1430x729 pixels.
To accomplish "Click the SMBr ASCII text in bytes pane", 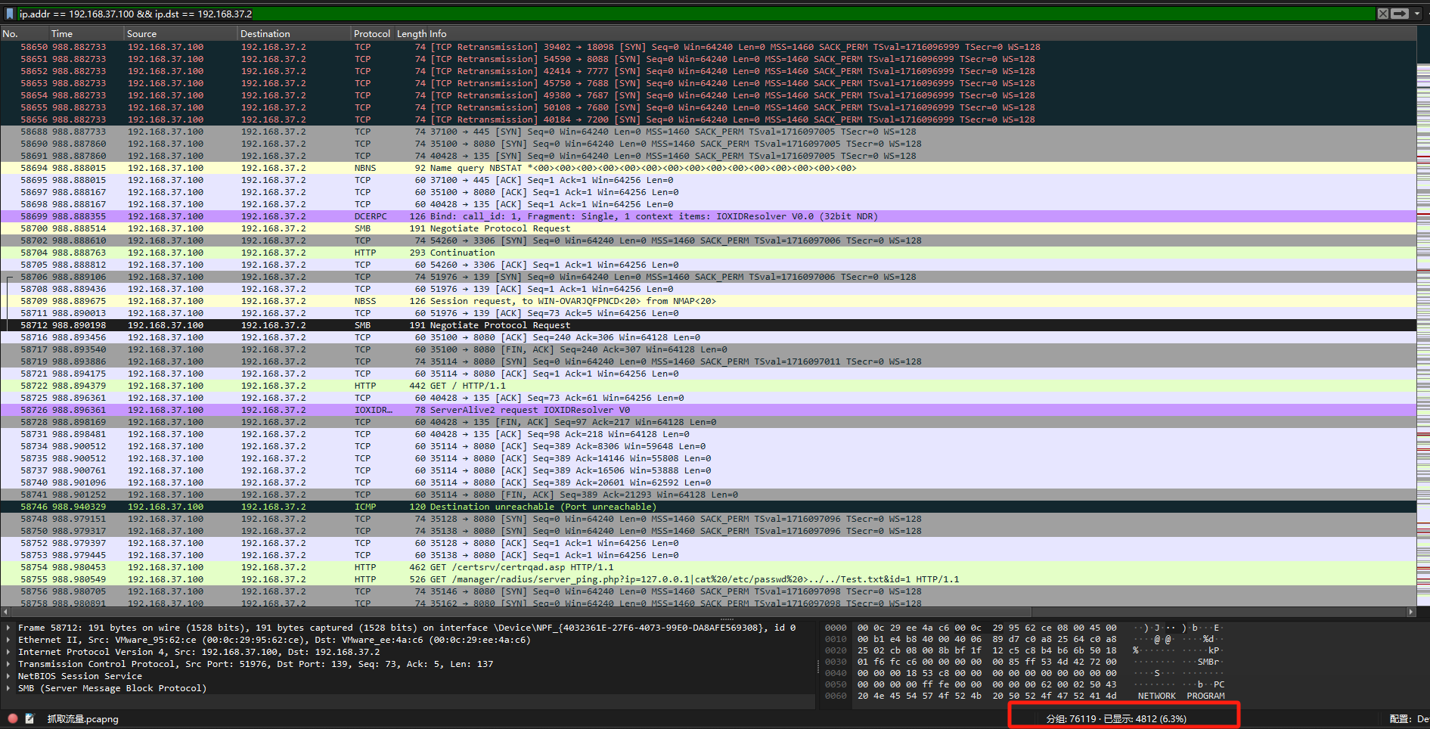I will click(1208, 662).
